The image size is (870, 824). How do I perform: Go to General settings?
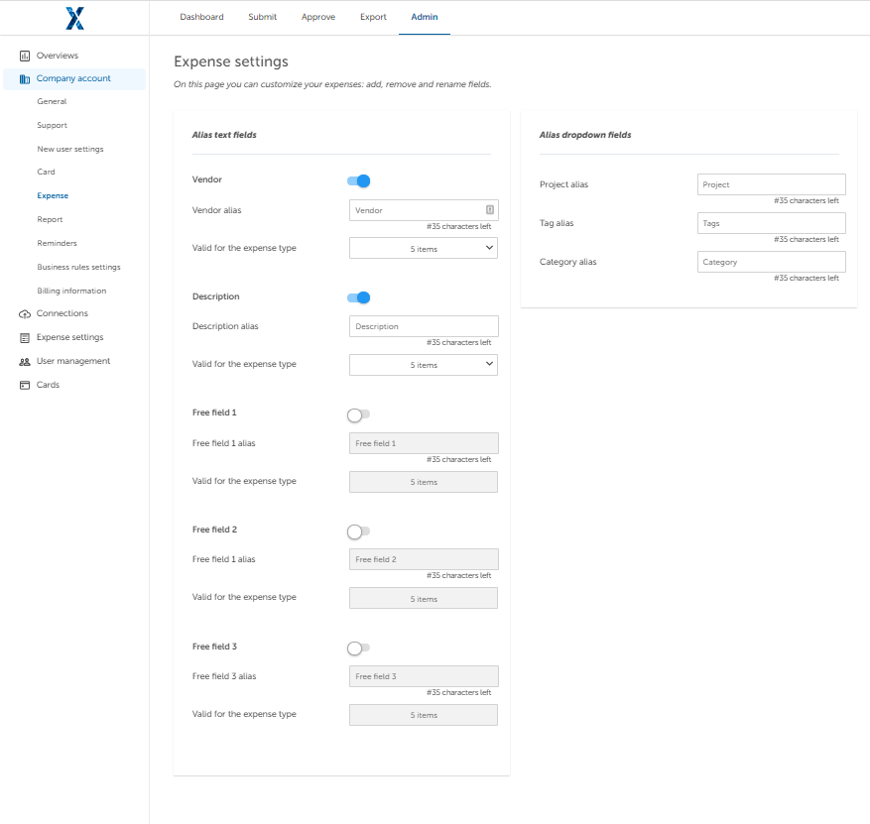point(52,101)
